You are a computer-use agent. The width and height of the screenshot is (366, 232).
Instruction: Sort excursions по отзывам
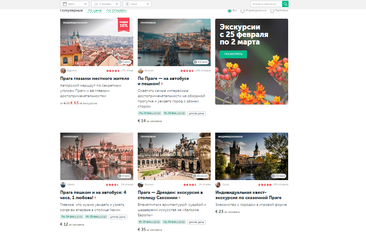click(116, 11)
